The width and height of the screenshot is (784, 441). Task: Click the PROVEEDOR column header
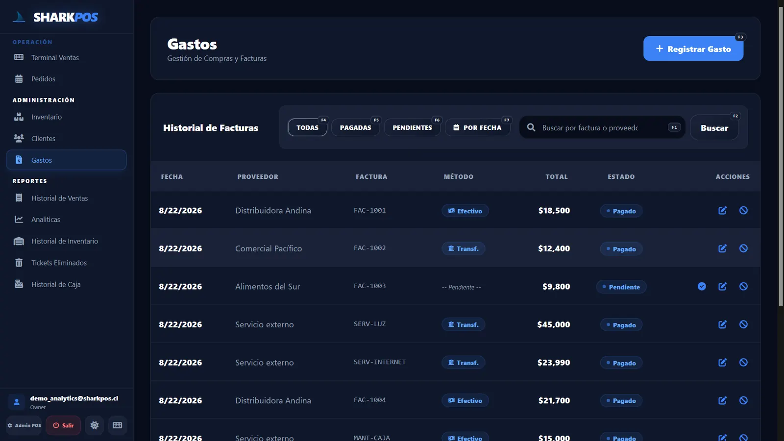coord(258,177)
